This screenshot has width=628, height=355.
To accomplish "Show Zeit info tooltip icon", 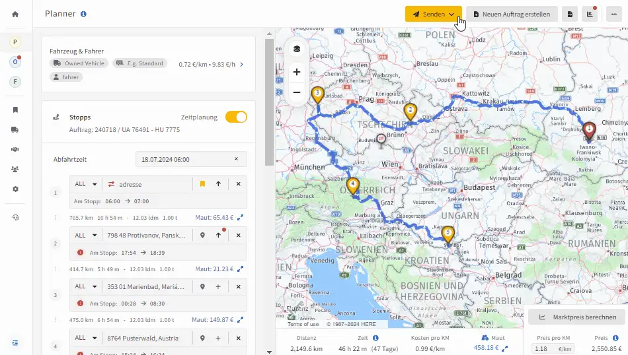I will pyautogui.click(x=375, y=338).
